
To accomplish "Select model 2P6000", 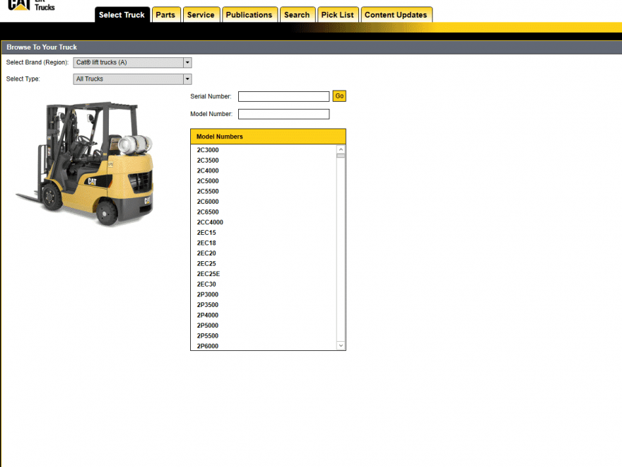I will 208,346.
